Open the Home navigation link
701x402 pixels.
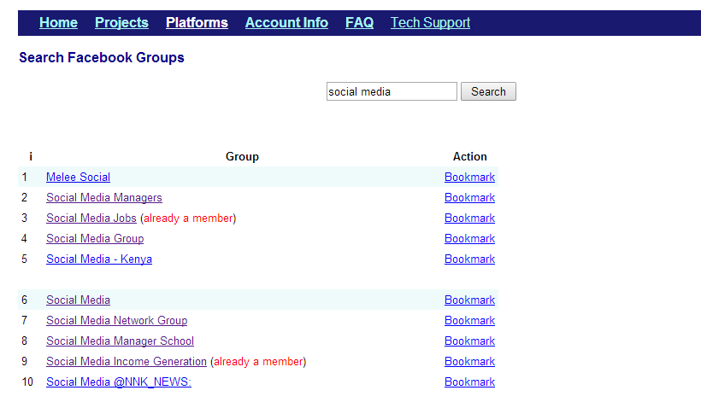pos(58,23)
